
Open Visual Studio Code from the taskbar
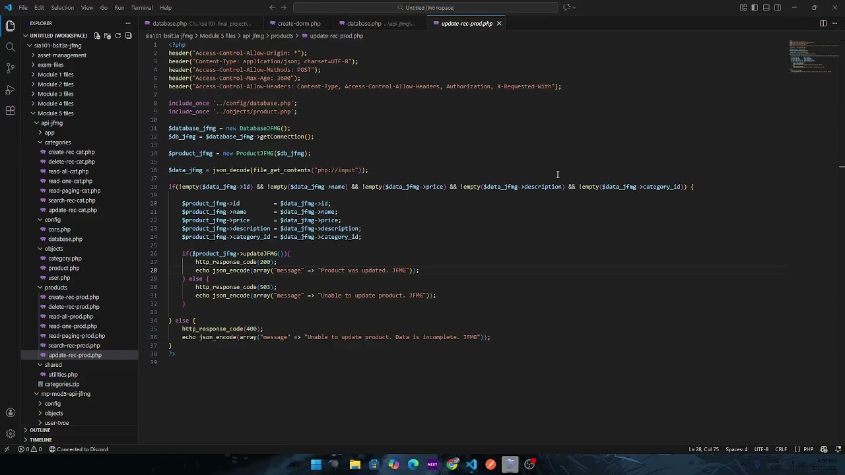[471, 464]
